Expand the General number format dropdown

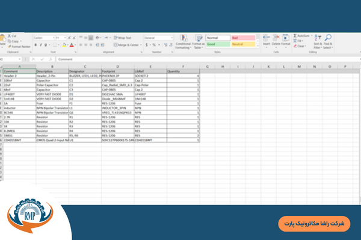(170, 38)
